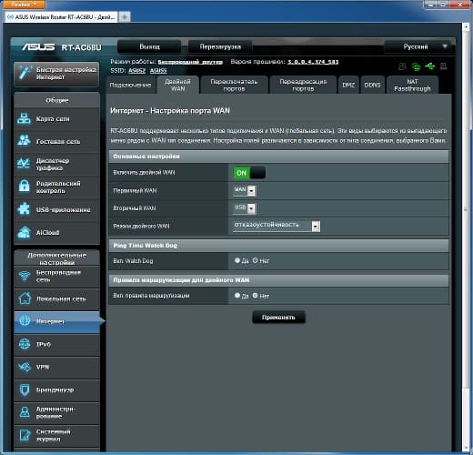Select Да for Watch Dog

pos(237,260)
